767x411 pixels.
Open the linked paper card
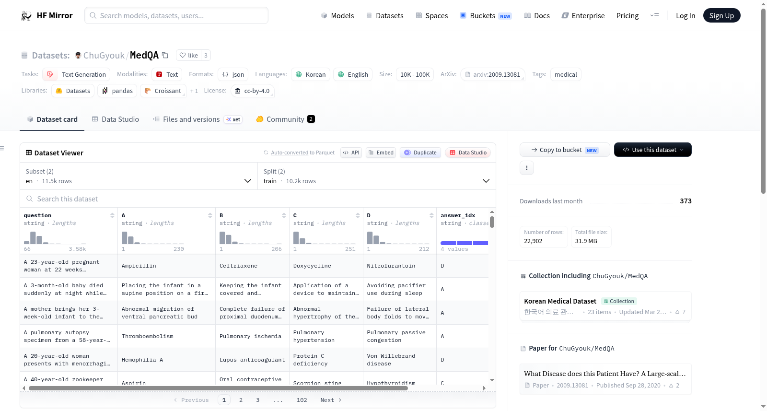point(605,379)
